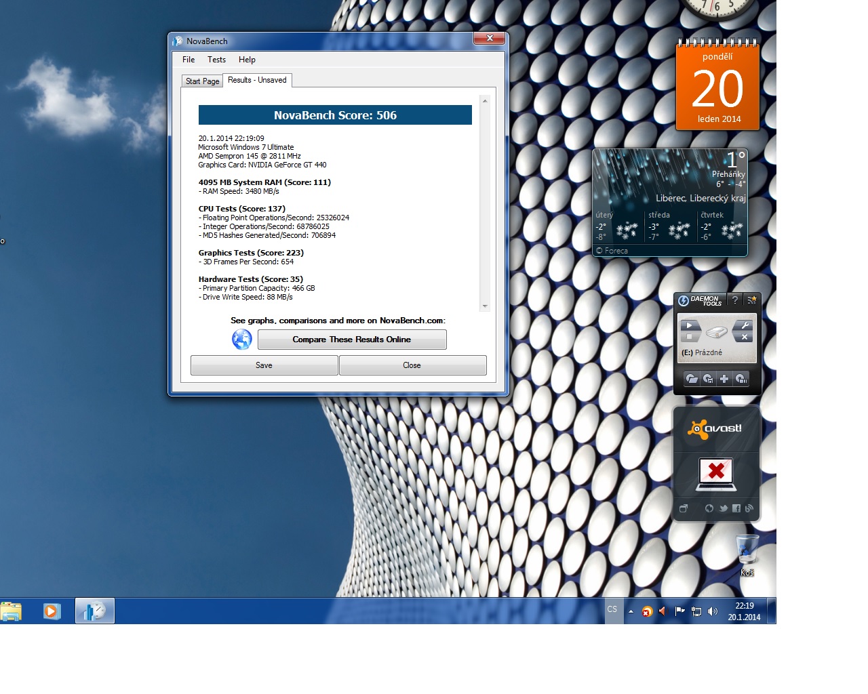Open Action Center flag icon in tray
The height and width of the screenshot is (694, 868).
click(679, 611)
